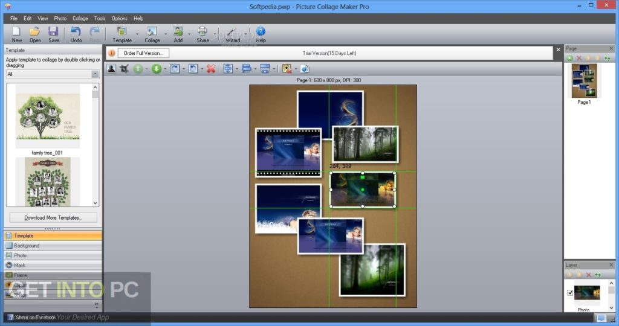
Task: Expand the rotate clockwise dropdown arrow
Action: point(184,69)
